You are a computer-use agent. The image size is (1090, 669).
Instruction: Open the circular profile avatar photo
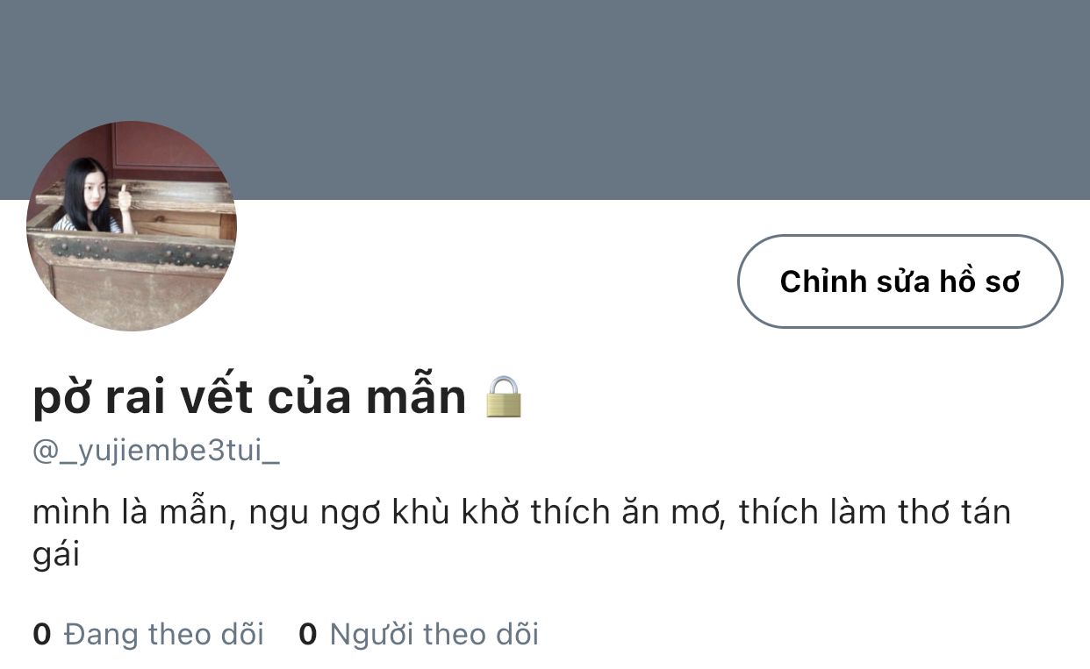(x=132, y=226)
